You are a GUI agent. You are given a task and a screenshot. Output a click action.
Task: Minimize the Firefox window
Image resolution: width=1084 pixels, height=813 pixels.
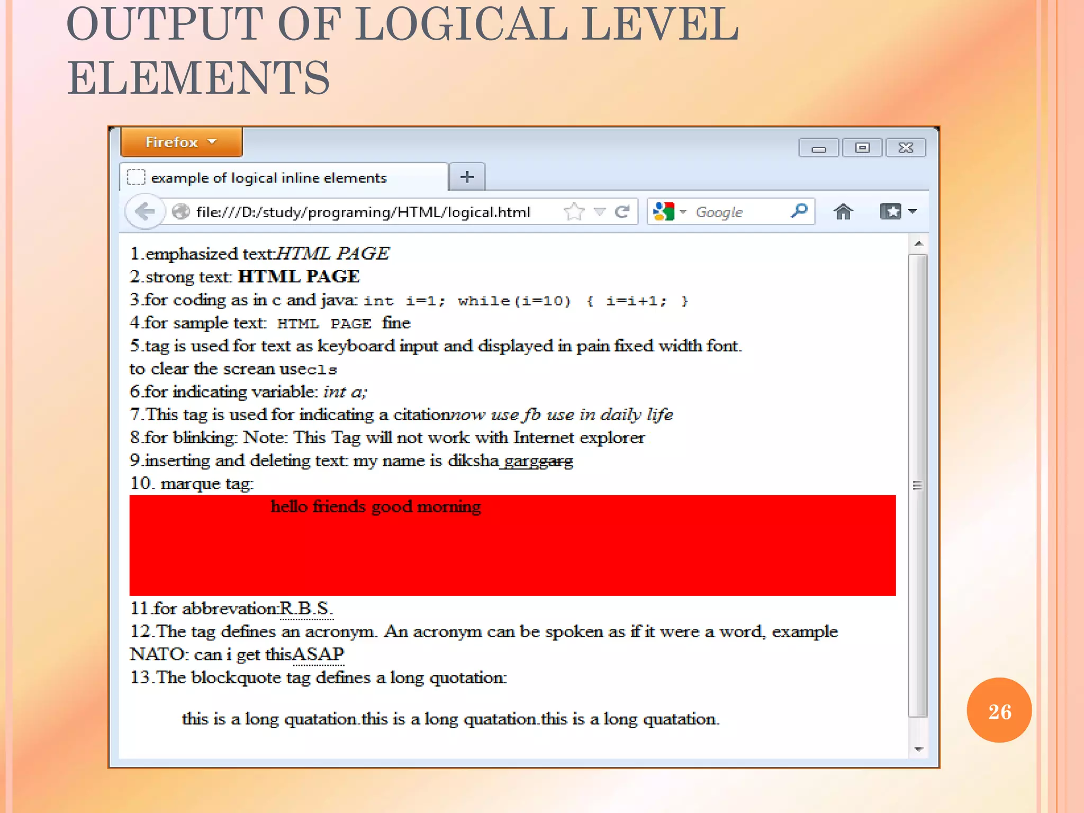(x=819, y=148)
